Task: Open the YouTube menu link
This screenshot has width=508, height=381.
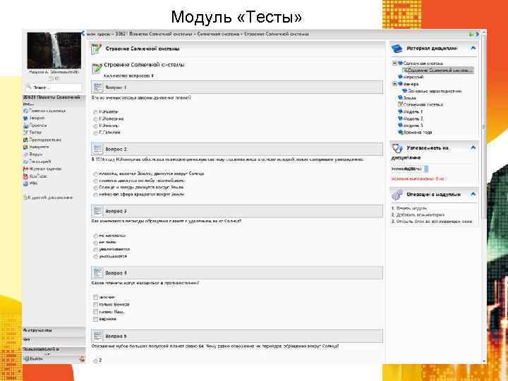Action: coord(38,176)
